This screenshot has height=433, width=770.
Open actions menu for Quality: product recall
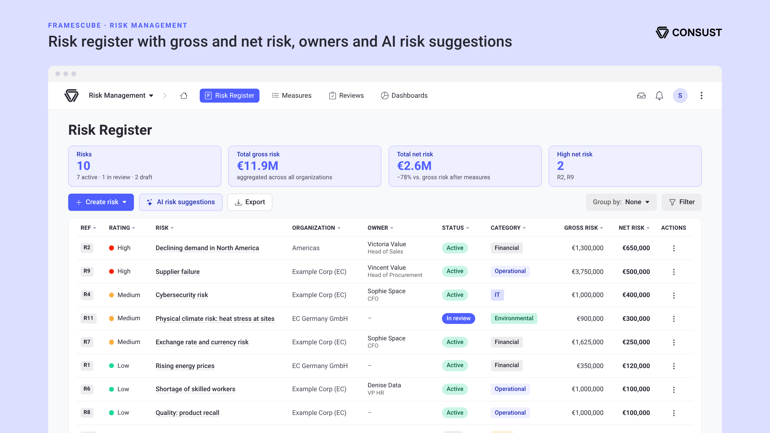(674, 413)
